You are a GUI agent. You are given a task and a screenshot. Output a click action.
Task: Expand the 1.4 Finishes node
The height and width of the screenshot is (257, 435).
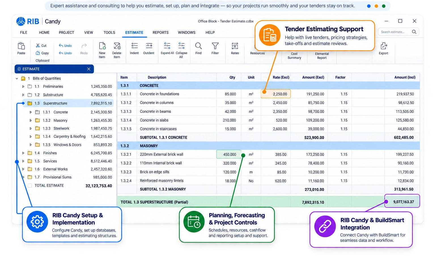pyautogui.click(x=23, y=153)
